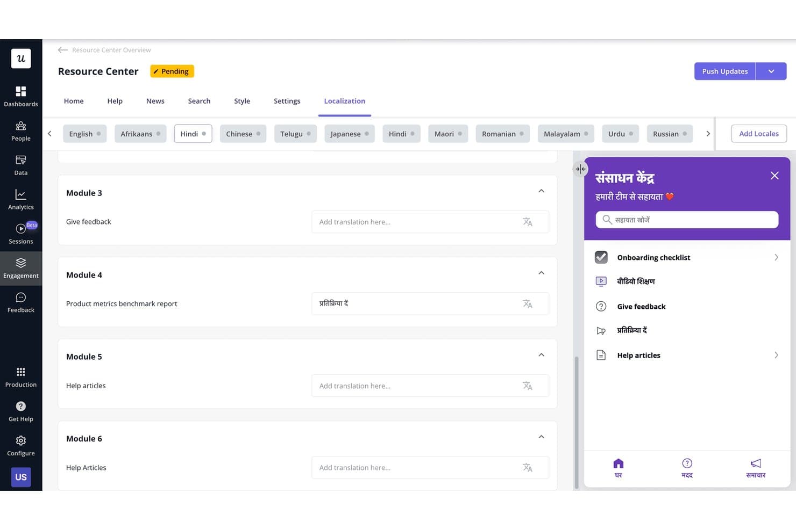This screenshot has width=796, height=530.
Task: Collapse the Module 4 section
Action: click(542, 273)
